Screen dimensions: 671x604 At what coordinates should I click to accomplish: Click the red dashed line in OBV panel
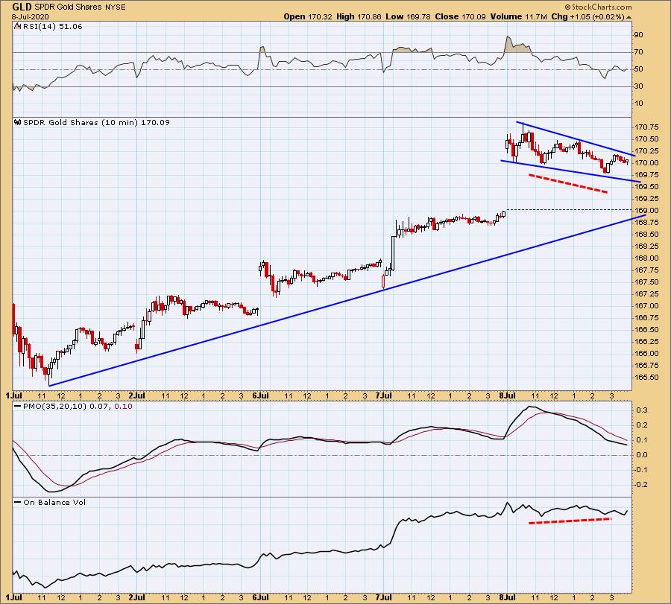[x=570, y=521]
